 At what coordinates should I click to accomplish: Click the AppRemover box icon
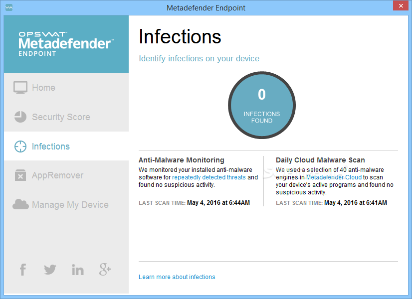(x=20, y=175)
